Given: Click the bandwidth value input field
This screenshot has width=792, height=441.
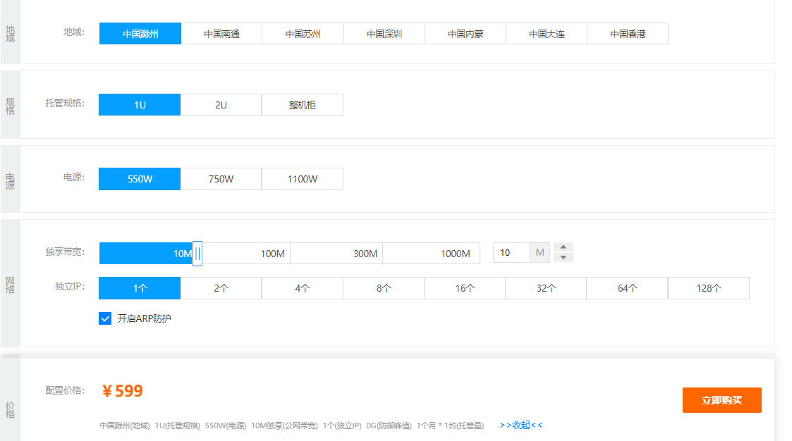Looking at the screenshot, I should click(511, 253).
